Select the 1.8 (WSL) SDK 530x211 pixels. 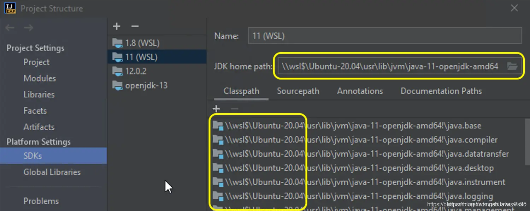pos(157,43)
